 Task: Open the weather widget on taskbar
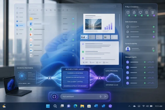[x=4, y=106]
